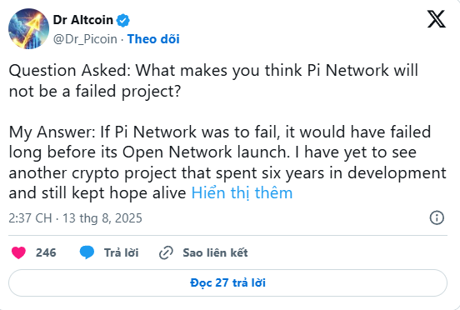Viewport: 460px width, 310px height.
Task: Click the X logo icon
Action: click(x=436, y=19)
